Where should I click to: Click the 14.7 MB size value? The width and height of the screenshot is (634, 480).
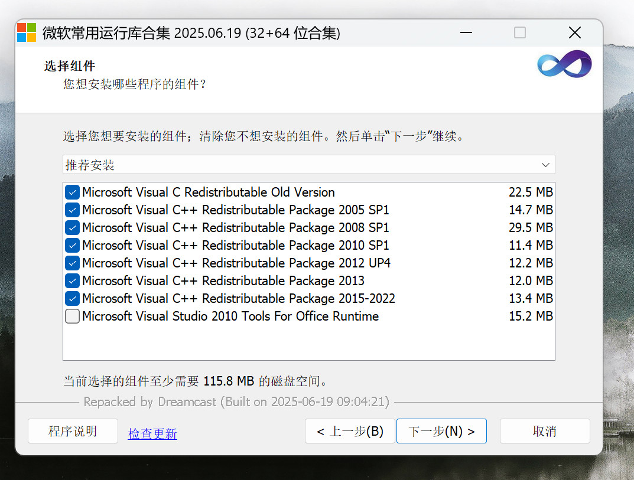pyautogui.click(x=531, y=210)
